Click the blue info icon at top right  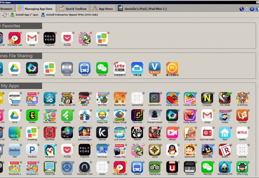[x=252, y=9]
